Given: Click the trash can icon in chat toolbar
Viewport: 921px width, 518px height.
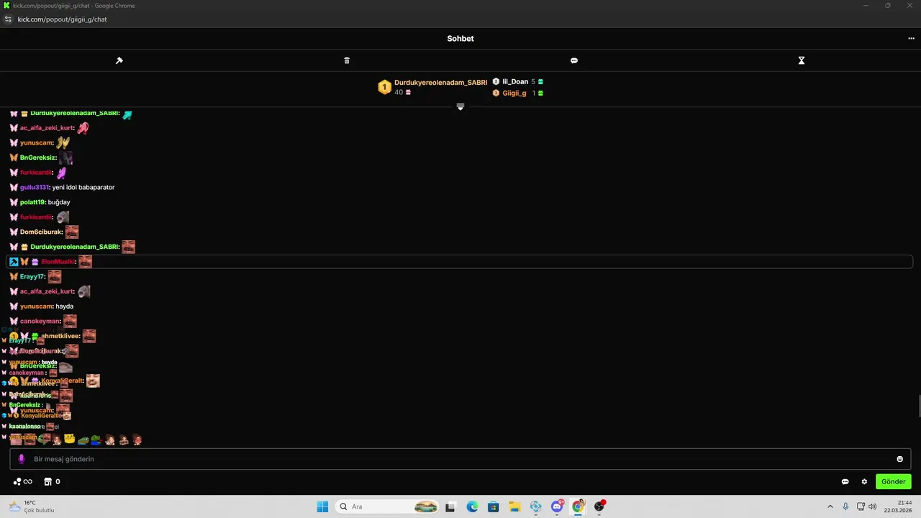Looking at the screenshot, I should pos(347,60).
